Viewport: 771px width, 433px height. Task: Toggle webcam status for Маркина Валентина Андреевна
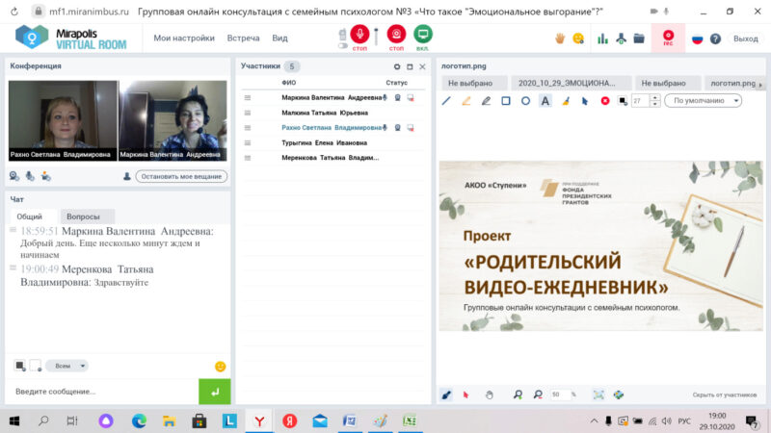tap(397, 98)
